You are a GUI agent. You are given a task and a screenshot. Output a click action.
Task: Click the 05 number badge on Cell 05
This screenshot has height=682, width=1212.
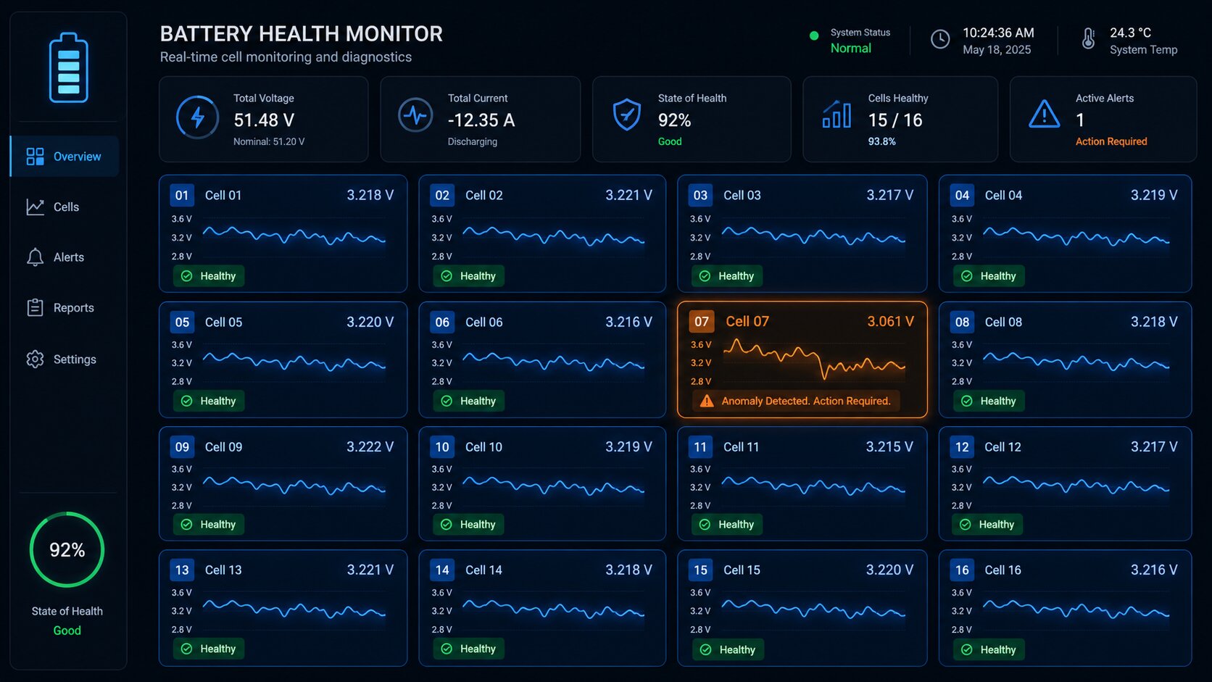click(x=182, y=322)
